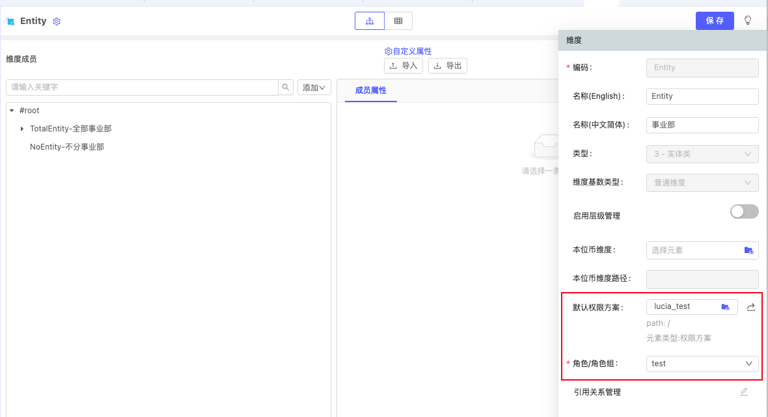This screenshot has height=417, width=768.
Task: Click the lightbulb tips icon
Action: (x=748, y=21)
